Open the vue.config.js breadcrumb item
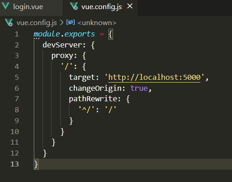232x182 pixels. point(36,23)
